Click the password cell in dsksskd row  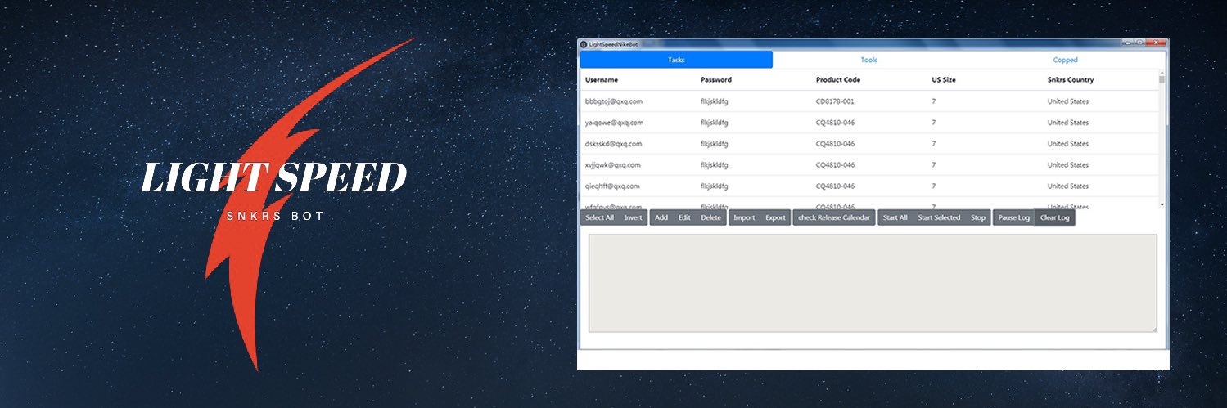pos(715,144)
